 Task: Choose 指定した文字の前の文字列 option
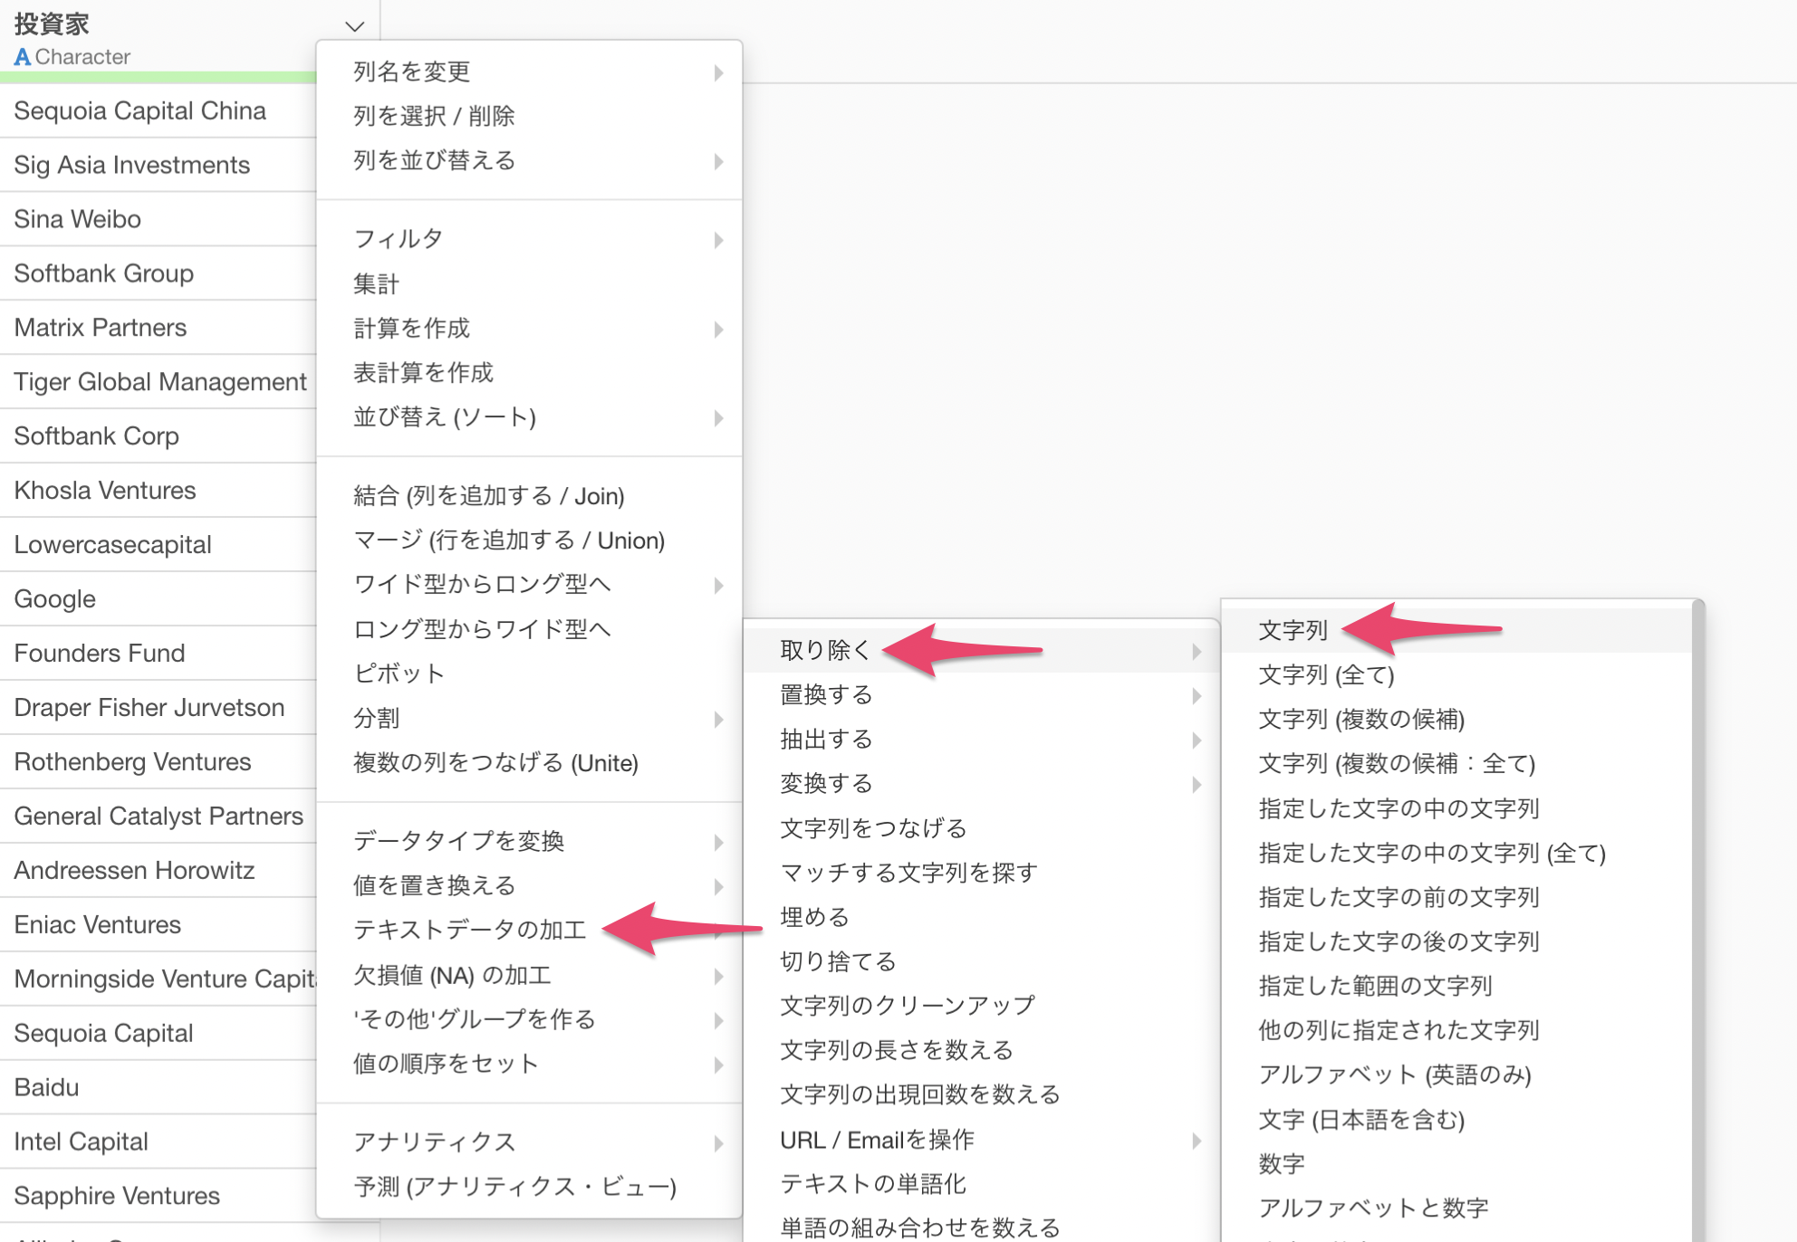point(1398,897)
